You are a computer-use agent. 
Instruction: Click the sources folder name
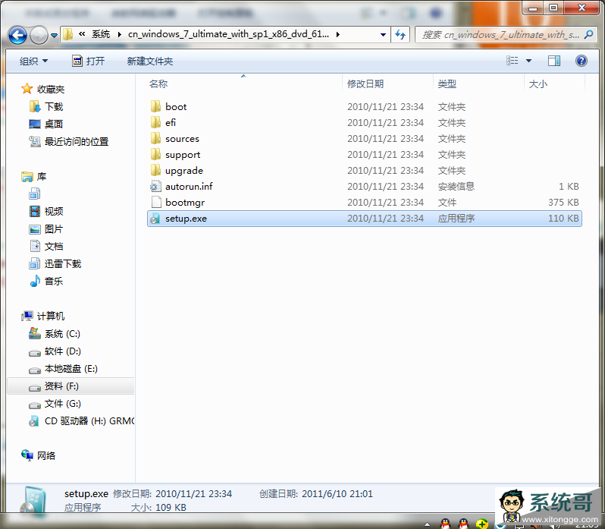tap(182, 139)
